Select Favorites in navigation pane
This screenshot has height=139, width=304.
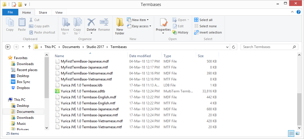point(21,58)
